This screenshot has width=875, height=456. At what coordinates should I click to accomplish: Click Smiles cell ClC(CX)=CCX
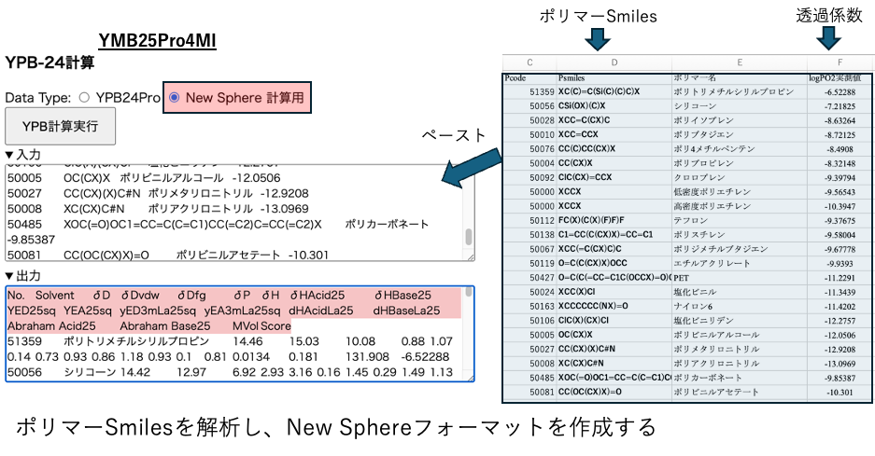tap(614, 177)
